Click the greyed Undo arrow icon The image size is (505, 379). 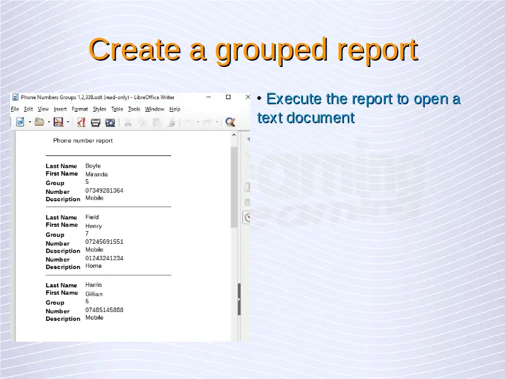189,122
